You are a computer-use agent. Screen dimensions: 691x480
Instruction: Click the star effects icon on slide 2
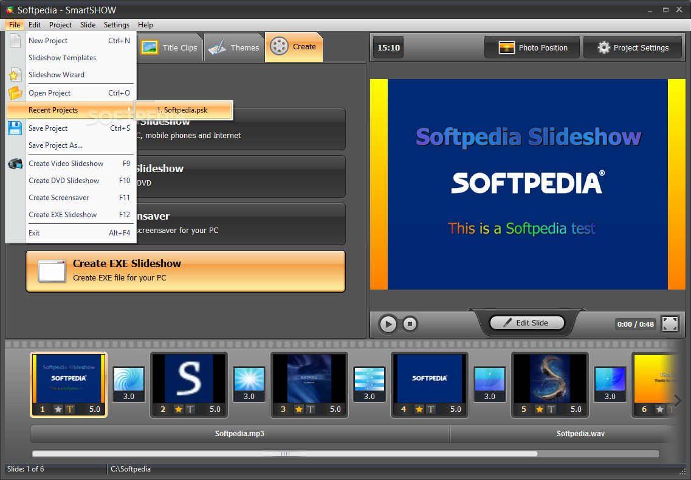[x=179, y=409]
